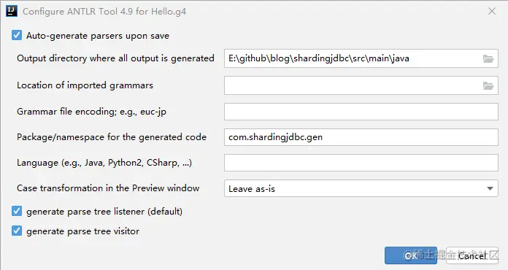Confirm settings with the OK button
Image resolution: width=508 pixels, height=270 pixels.
coord(411,255)
